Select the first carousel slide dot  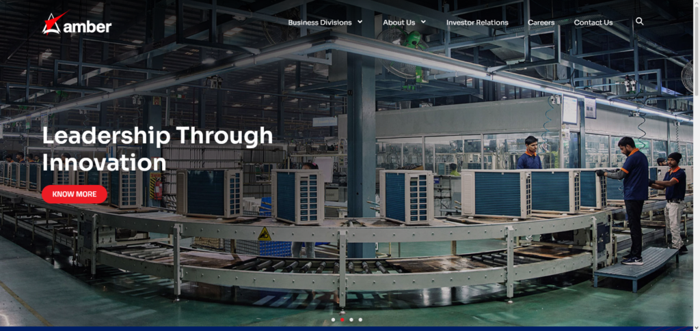coord(333,319)
